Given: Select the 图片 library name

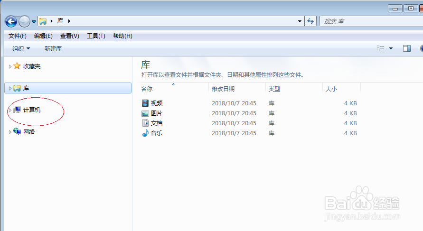Looking at the screenshot, I should [157, 113].
